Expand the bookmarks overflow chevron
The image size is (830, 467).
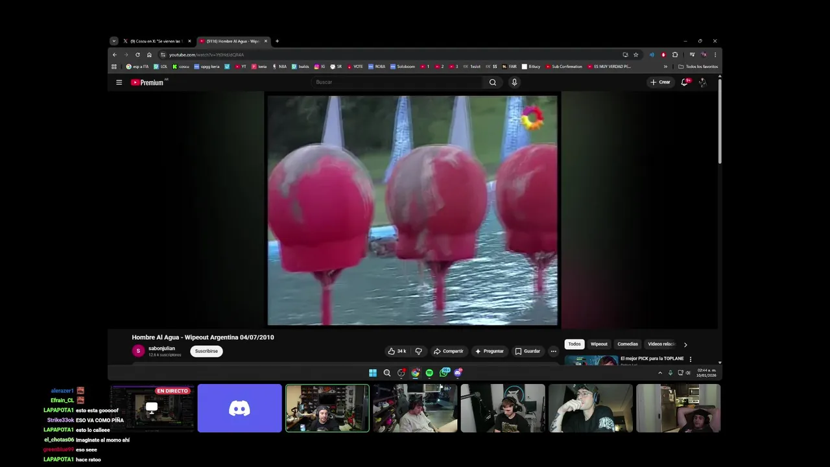click(665, 66)
